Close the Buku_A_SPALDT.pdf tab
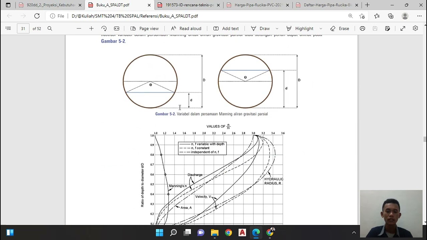This screenshot has height=240, width=427. tap(149, 5)
